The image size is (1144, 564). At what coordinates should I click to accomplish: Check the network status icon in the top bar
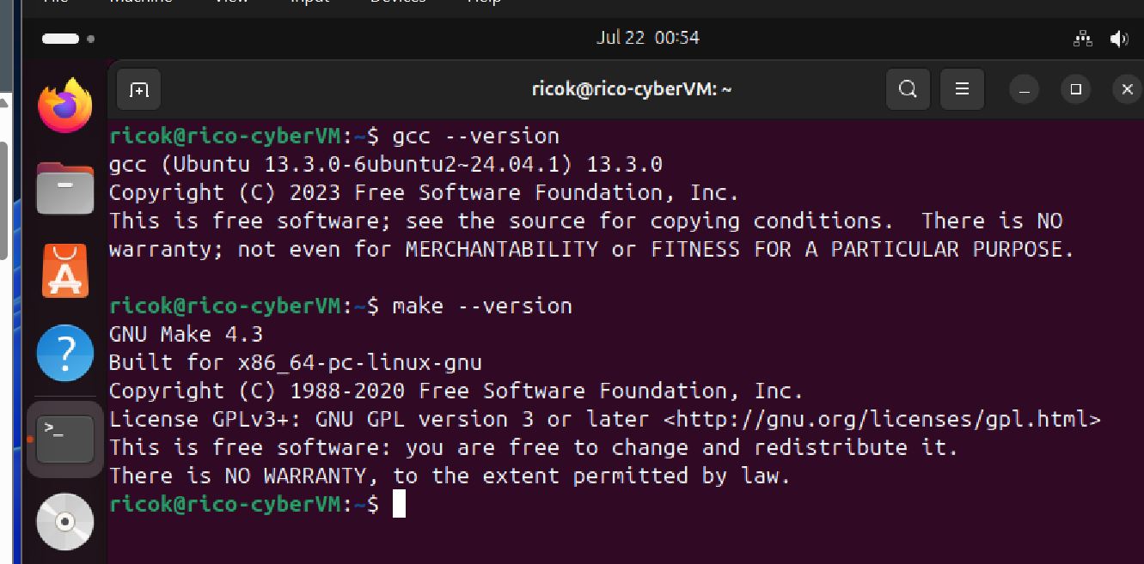point(1083,39)
